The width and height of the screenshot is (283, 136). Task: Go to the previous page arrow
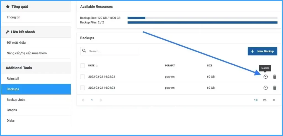click(x=83, y=100)
